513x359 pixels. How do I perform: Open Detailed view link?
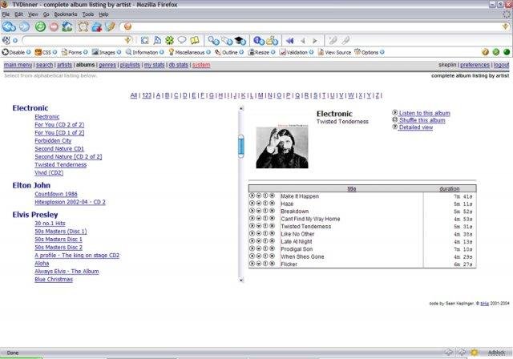416,127
